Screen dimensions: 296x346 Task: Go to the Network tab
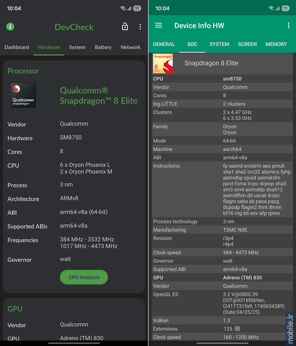[130, 47]
